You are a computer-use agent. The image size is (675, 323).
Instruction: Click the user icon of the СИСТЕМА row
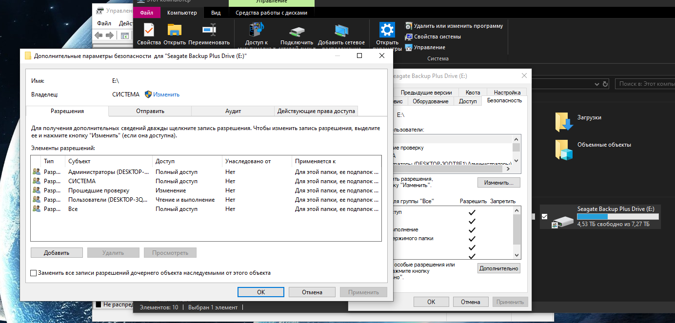tap(37, 181)
